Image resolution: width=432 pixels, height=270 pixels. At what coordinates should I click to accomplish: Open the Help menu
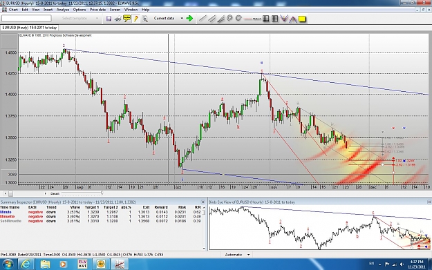pos(145,10)
